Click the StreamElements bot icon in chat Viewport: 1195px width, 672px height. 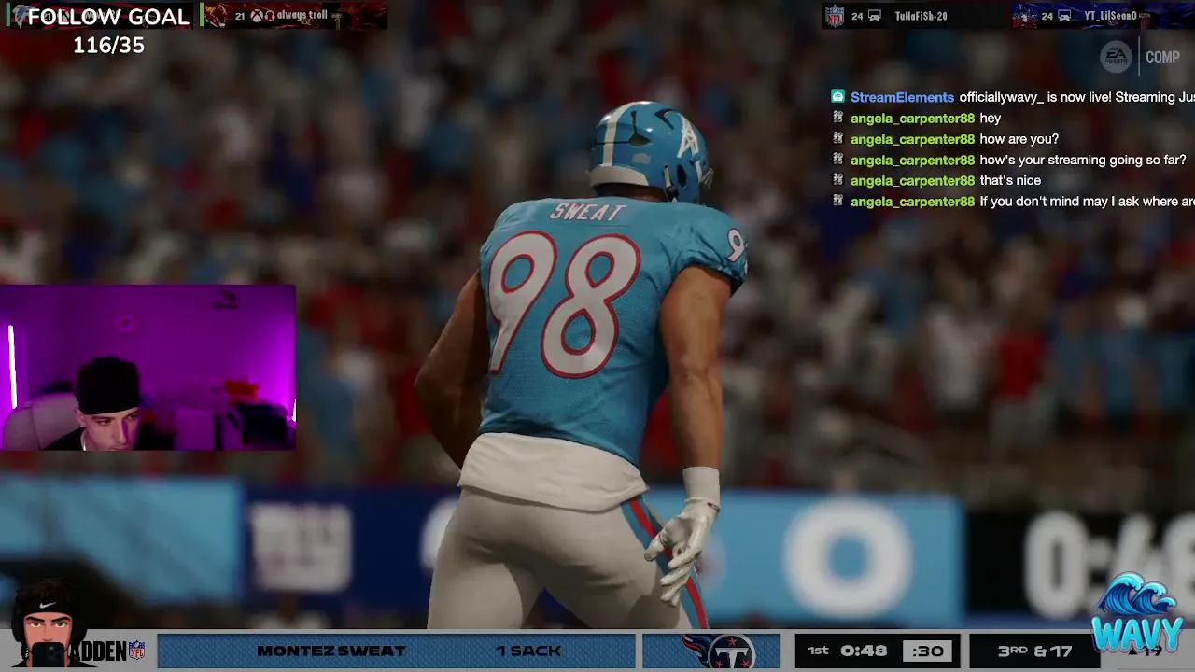837,96
